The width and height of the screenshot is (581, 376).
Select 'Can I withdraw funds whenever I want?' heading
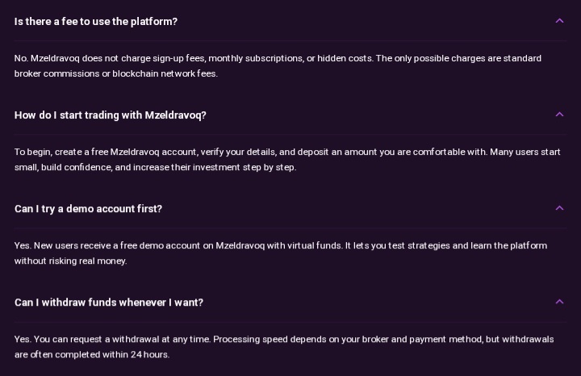point(109,303)
